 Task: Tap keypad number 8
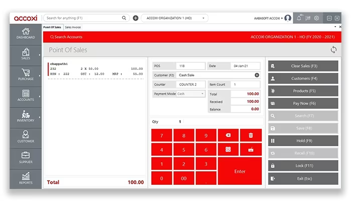point(184,135)
